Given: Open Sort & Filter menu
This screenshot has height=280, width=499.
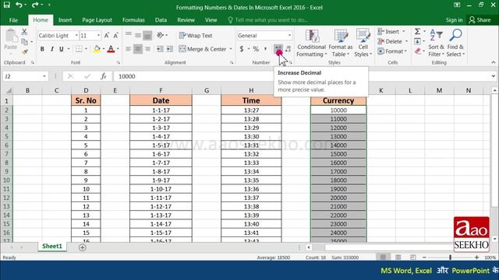Looking at the screenshot, I should pyautogui.click(x=436, y=43).
